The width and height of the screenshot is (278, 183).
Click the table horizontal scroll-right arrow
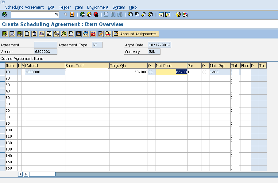coord(26,174)
